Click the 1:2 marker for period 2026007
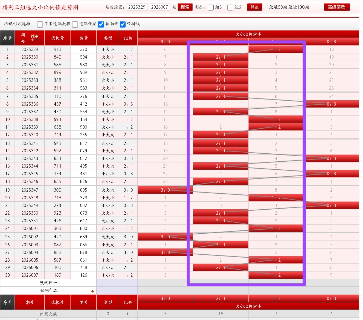The image size is (363, 320). point(276,275)
